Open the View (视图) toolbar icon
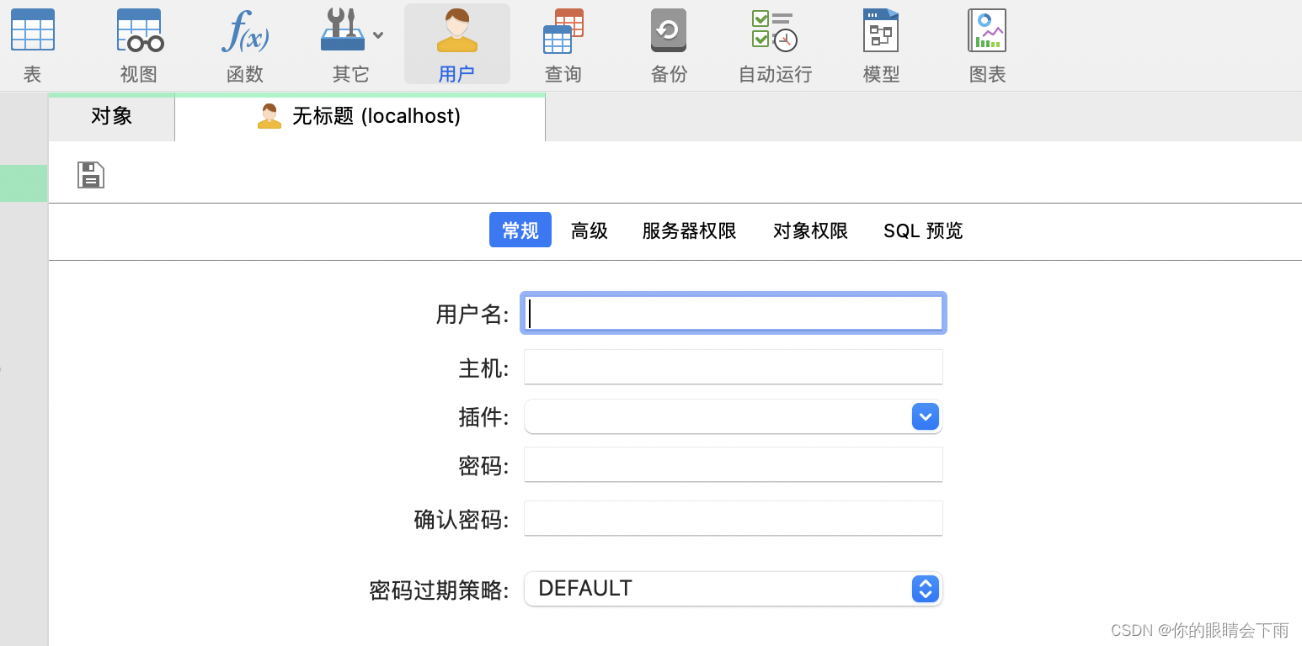 click(139, 44)
